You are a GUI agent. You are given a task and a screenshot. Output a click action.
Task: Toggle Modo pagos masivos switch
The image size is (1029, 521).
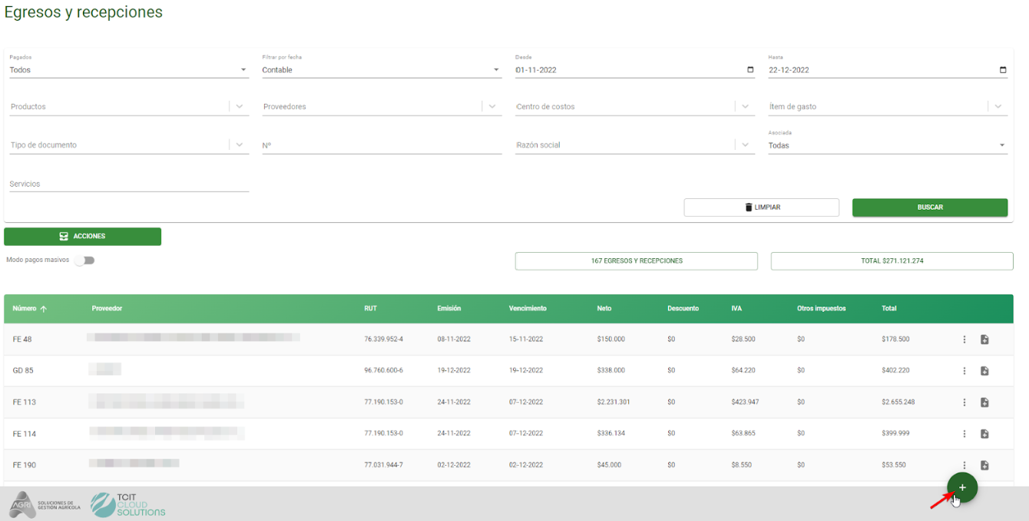click(85, 260)
